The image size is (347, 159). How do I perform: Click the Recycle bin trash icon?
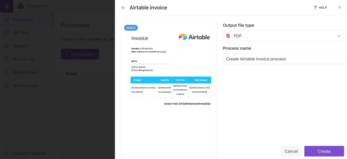pyautogui.click(x=7, y=59)
